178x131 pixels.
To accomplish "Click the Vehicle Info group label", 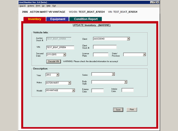I will (41, 33).
